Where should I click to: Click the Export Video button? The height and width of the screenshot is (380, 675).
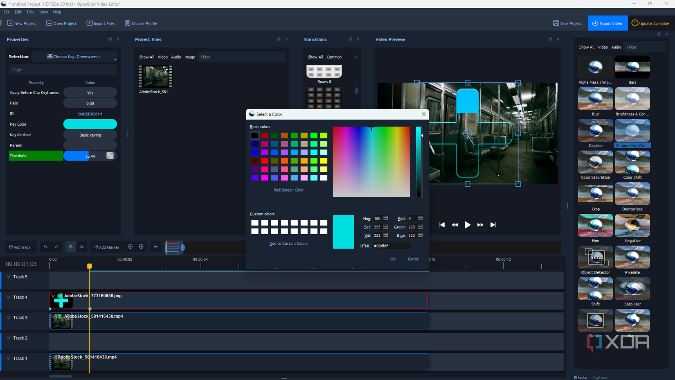tap(607, 23)
